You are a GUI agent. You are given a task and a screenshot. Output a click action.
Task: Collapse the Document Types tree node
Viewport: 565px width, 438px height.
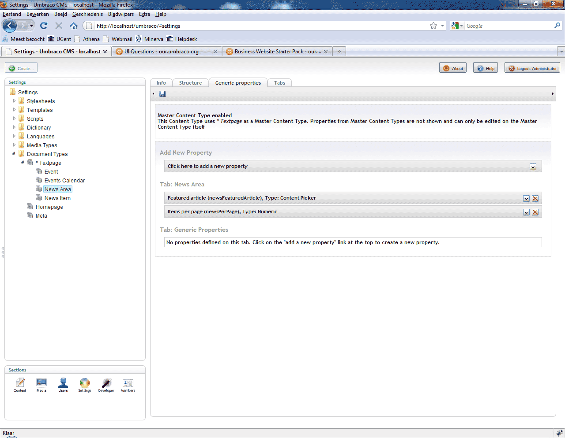click(x=14, y=154)
